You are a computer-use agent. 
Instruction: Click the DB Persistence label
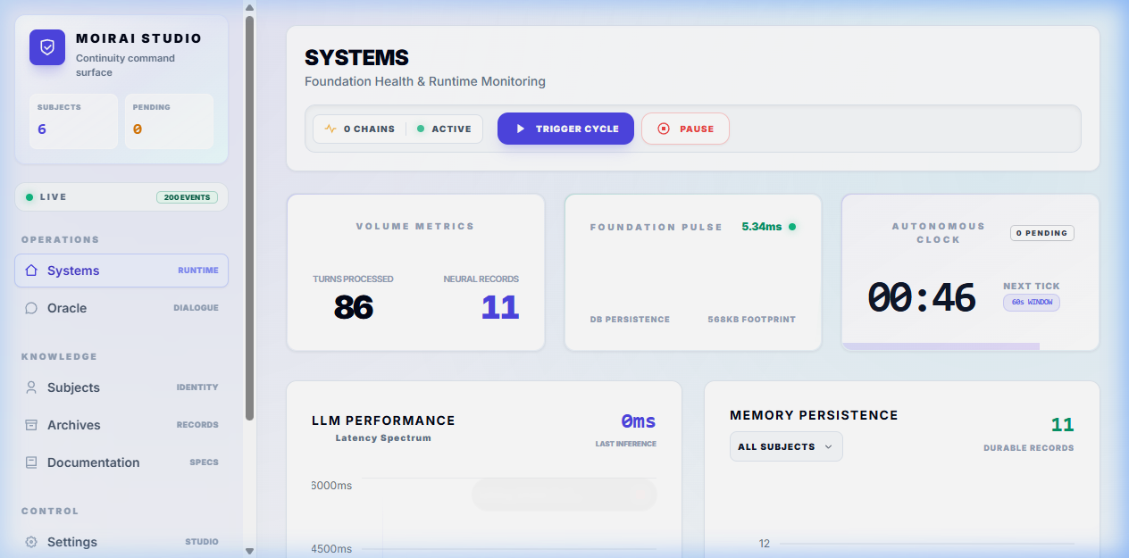pyautogui.click(x=630, y=319)
